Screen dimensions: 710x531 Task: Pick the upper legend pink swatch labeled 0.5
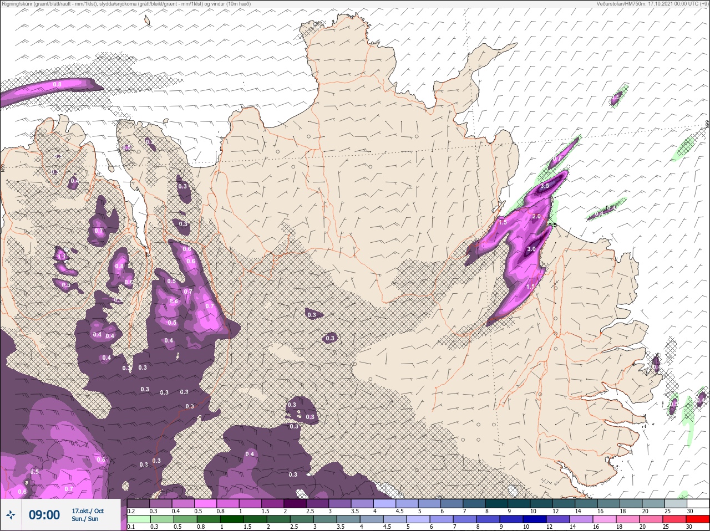point(206,503)
